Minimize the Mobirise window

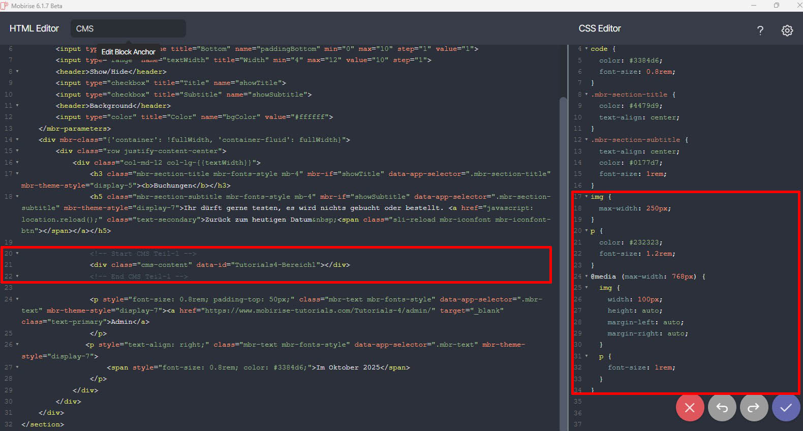(x=754, y=6)
